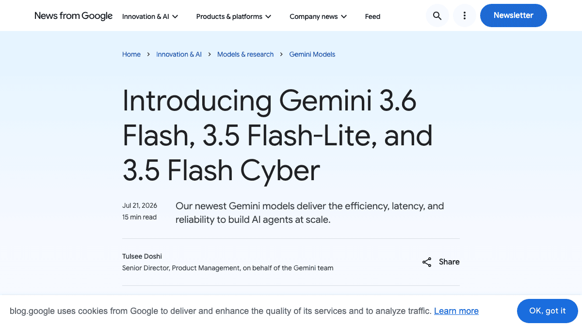Open the three-dot more options menu
The height and width of the screenshot is (327, 582).
465,16
